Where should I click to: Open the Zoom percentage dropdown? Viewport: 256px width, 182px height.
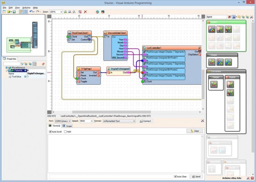61,12
